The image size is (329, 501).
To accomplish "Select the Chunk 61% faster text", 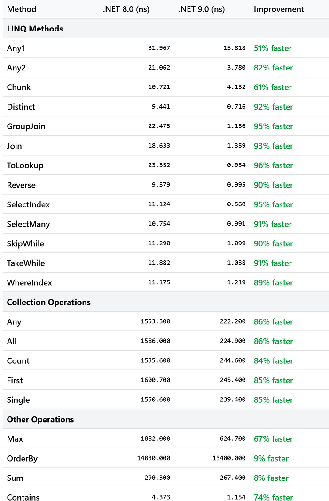I will [x=273, y=87].
